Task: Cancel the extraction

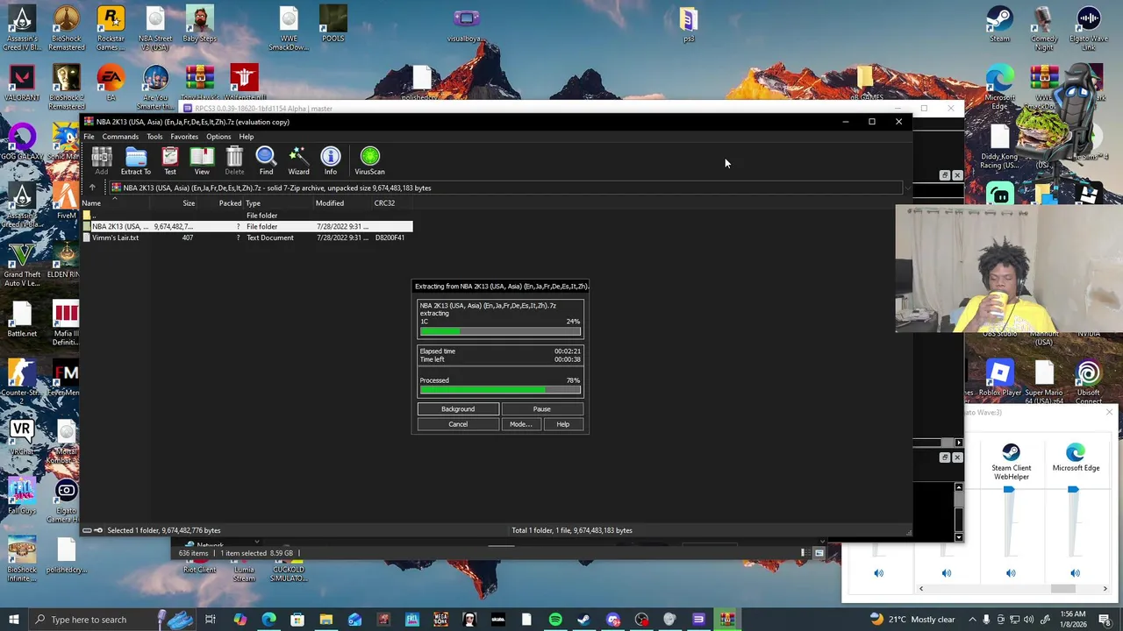Action: [458, 424]
